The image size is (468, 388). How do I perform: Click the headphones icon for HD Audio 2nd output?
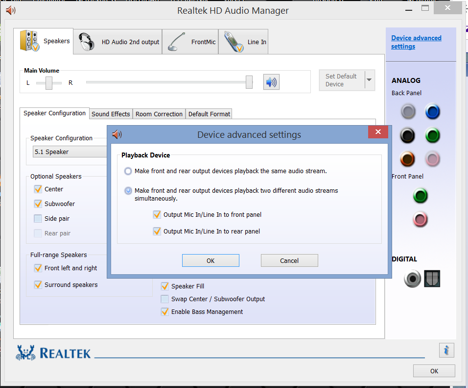coord(87,42)
